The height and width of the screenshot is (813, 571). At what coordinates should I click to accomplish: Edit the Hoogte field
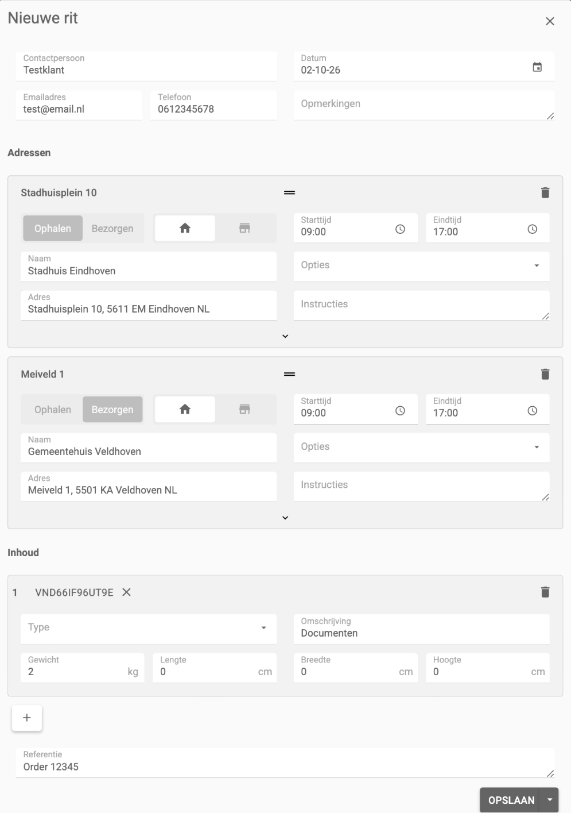point(488,668)
